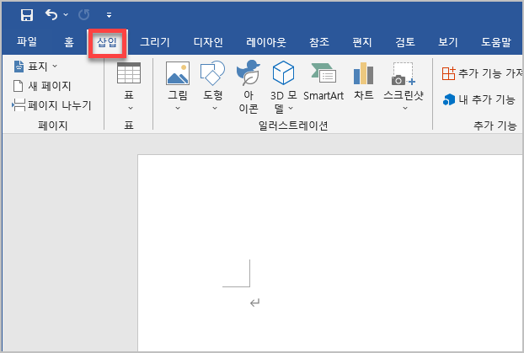Expand the 표지 dropdown chevron

55,67
